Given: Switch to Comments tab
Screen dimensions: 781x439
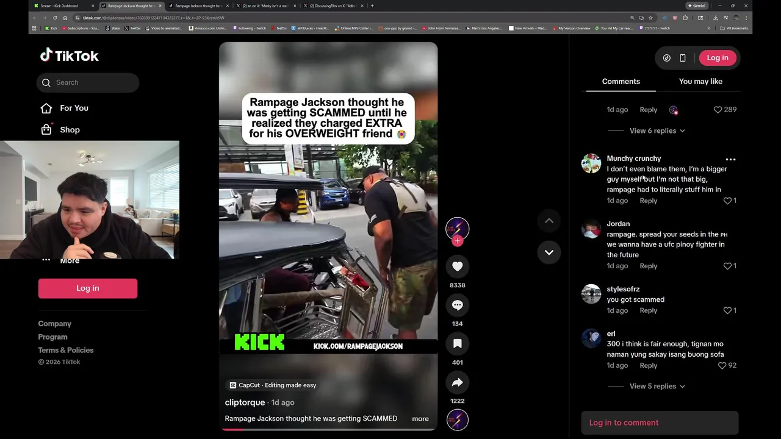Looking at the screenshot, I should click(621, 82).
